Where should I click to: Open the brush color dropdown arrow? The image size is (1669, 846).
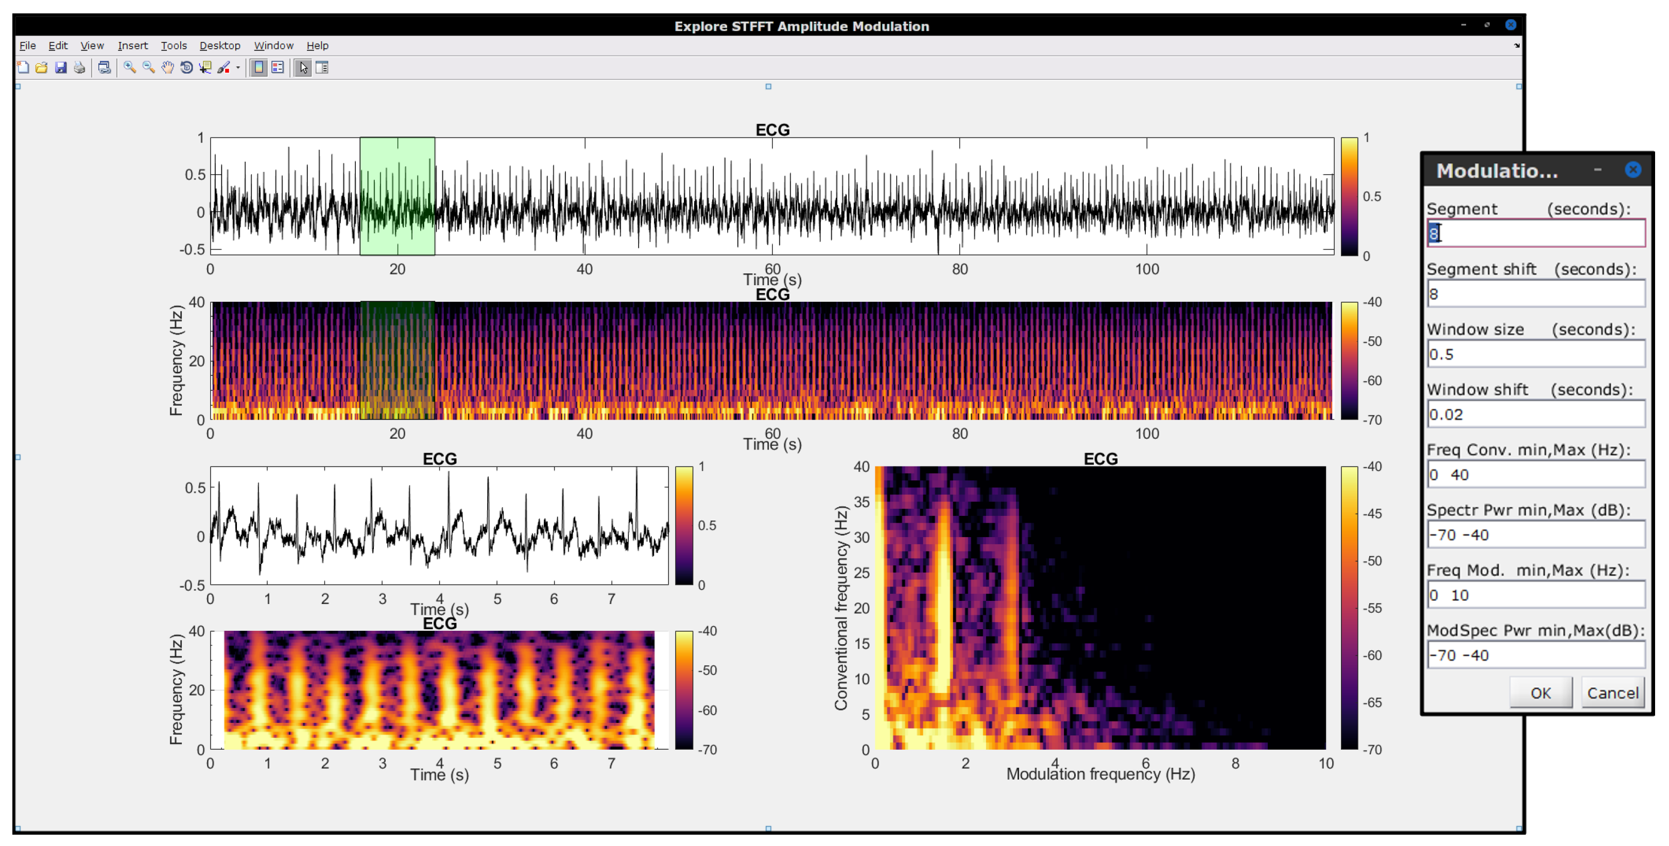[x=238, y=67]
